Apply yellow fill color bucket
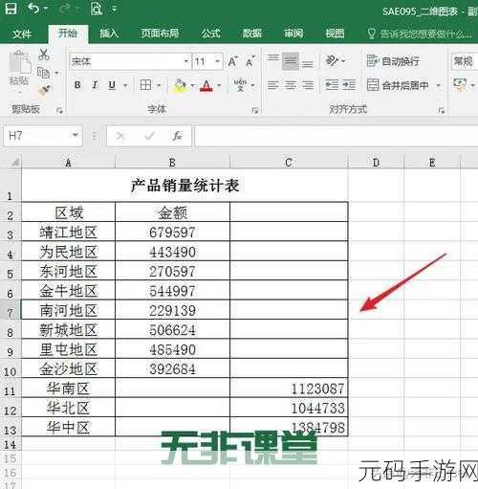 pyautogui.click(x=180, y=85)
